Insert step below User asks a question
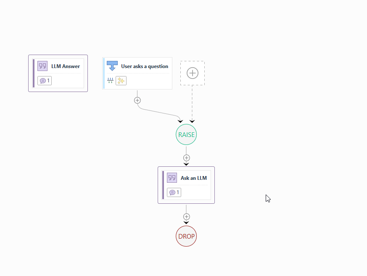Viewport: 367px width, 276px height. click(x=137, y=100)
